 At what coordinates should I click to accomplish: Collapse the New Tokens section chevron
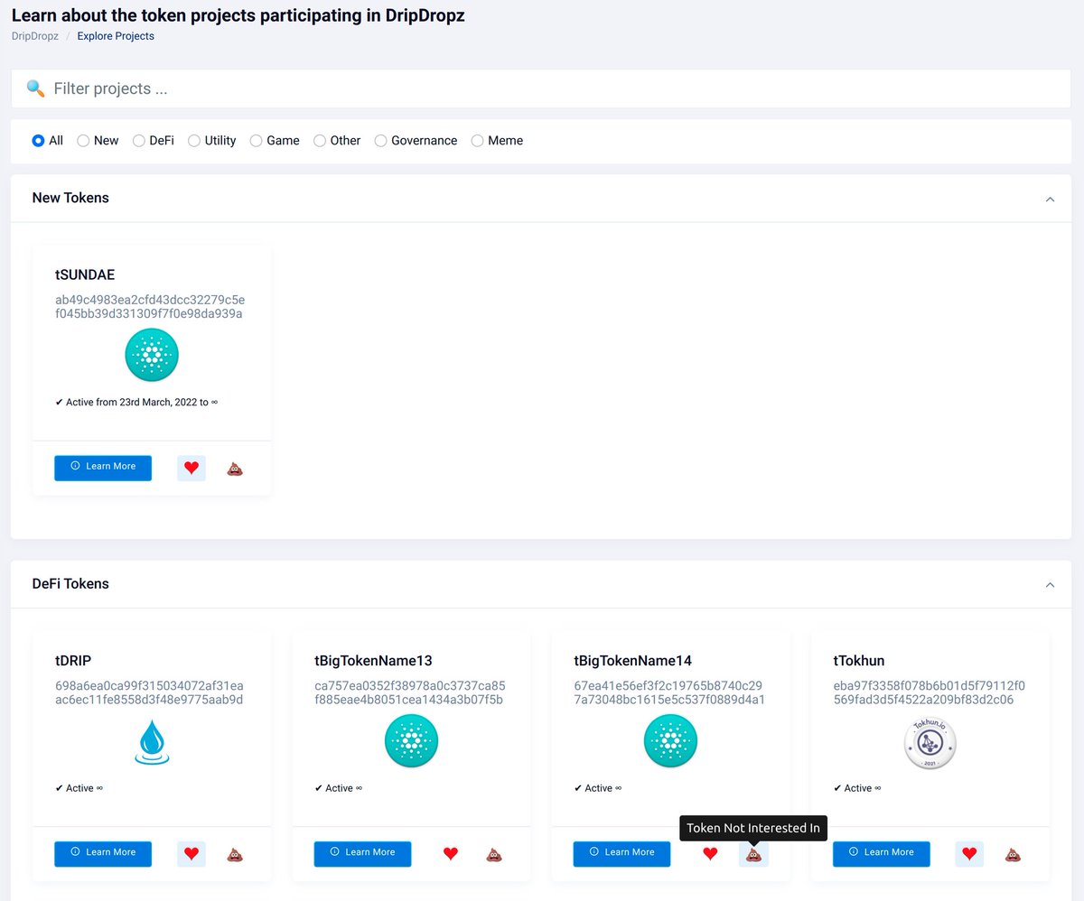click(x=1050, y=199)
